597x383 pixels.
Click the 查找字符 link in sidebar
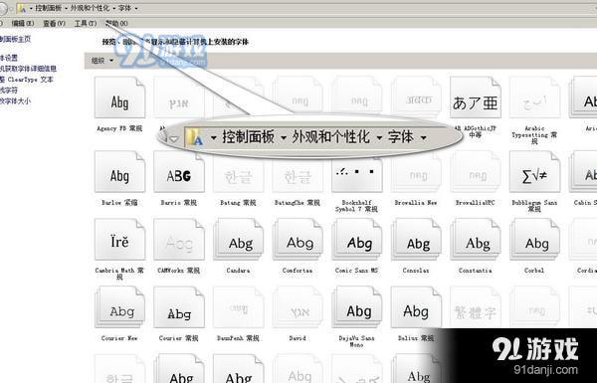pos(9,91)
